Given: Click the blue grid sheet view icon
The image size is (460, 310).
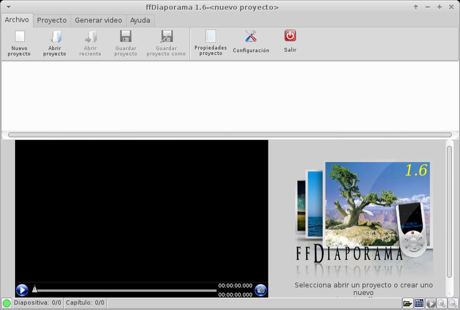Looking at the screenshot, I should pos(419,303).
